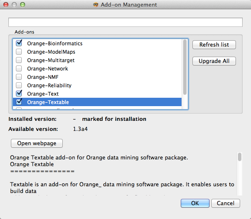
Task: Tick the Orange-Network checkbox
Action: [x=19, y=68]
